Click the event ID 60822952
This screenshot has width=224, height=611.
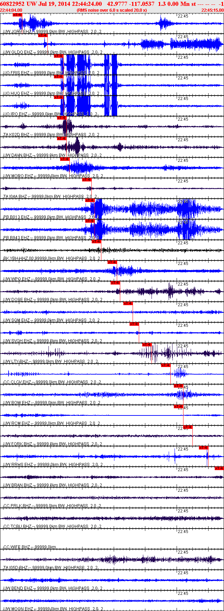[12, 4]
